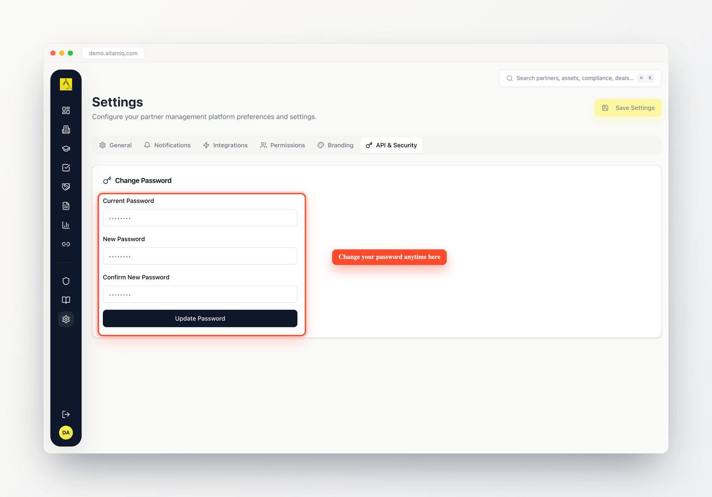712x497 pixels.
Task: Click the demo.altamiq.com address bar
Action: tap(113, 53)
